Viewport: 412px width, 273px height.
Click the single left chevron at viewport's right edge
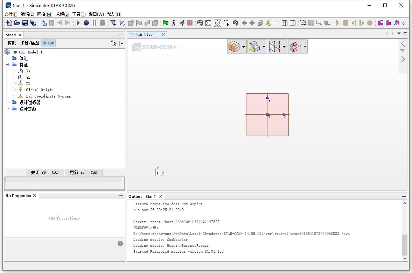coord(403,44)
